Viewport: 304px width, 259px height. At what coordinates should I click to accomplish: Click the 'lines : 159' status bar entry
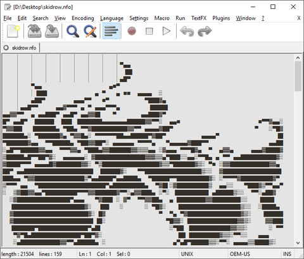(50, 254)
